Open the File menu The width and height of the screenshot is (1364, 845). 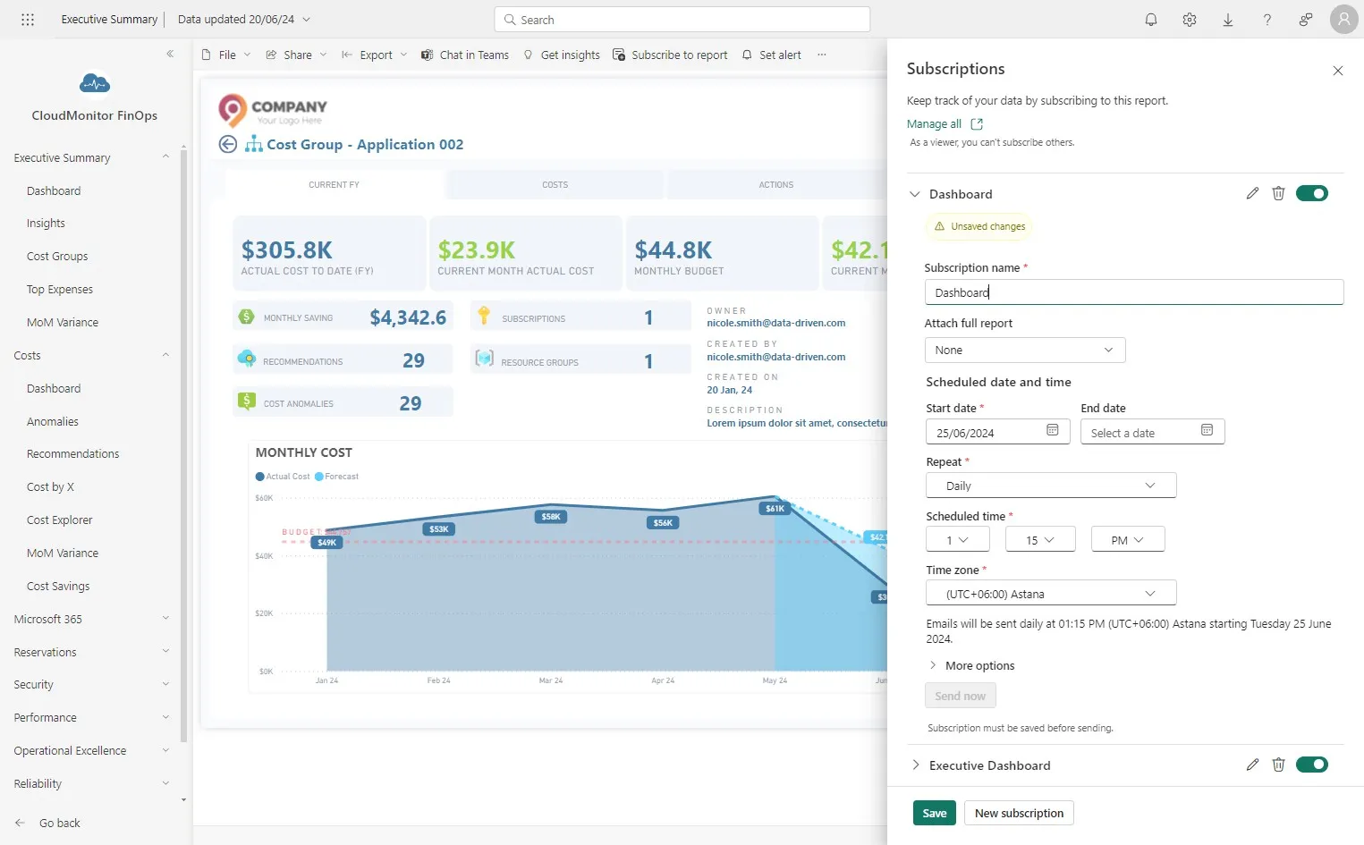(x=226, y=55)
